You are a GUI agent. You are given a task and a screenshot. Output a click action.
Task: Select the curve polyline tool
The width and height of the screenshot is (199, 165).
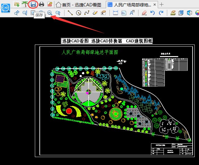tap(87, 13)
